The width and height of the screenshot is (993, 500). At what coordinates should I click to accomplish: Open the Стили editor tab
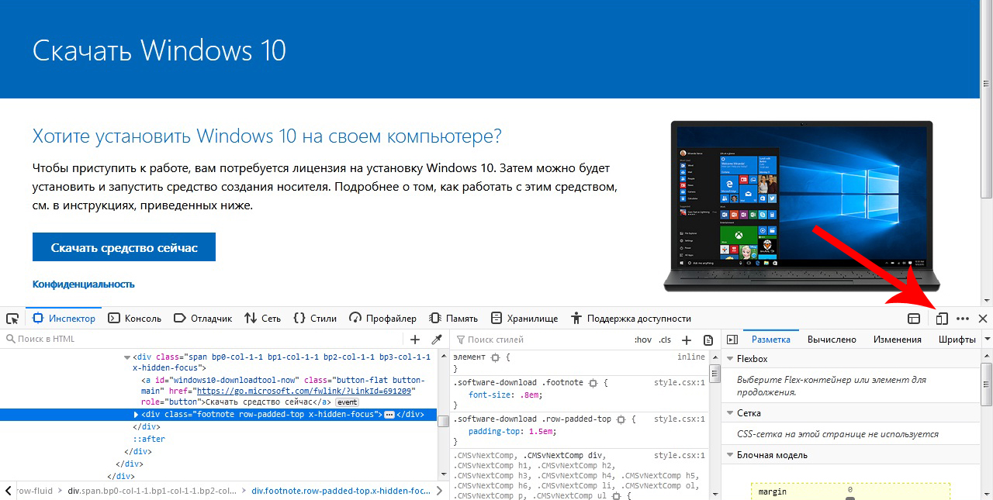[315, 319]
